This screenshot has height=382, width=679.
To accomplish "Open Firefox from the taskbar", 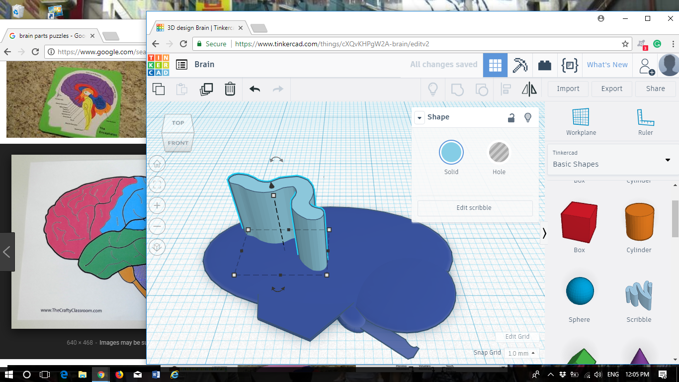I will tap(119, 374).
